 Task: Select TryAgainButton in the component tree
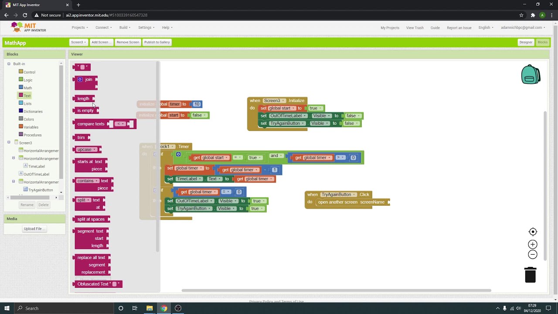tap(41, 190)
